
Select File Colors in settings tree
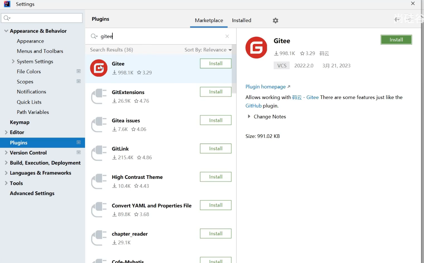[29, 72]
